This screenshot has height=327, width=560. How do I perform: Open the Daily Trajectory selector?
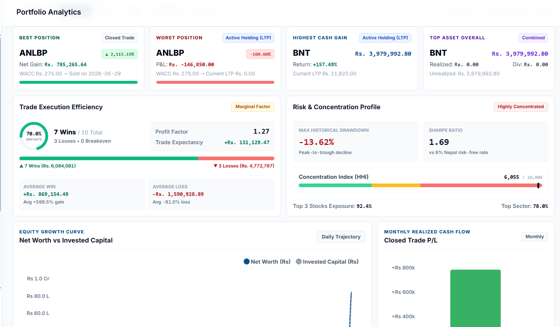coord(341,237)
